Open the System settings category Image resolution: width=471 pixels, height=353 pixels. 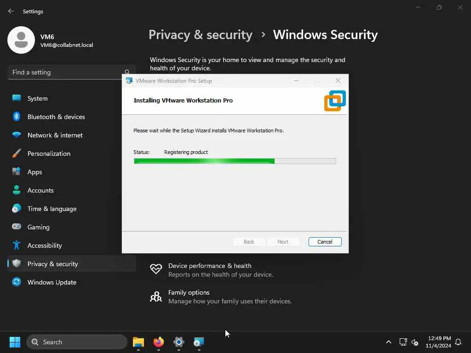tap(71, 98)
